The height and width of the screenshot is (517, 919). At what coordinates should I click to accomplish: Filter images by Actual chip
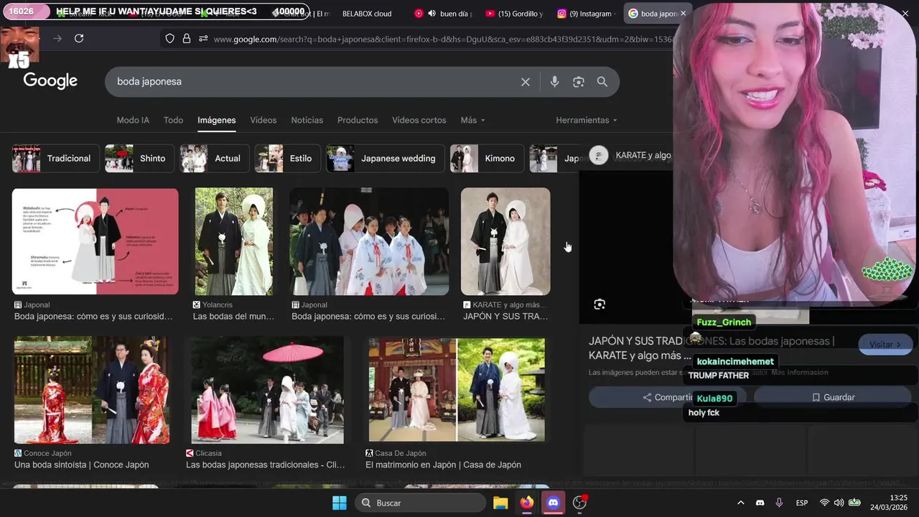point(214,159)
